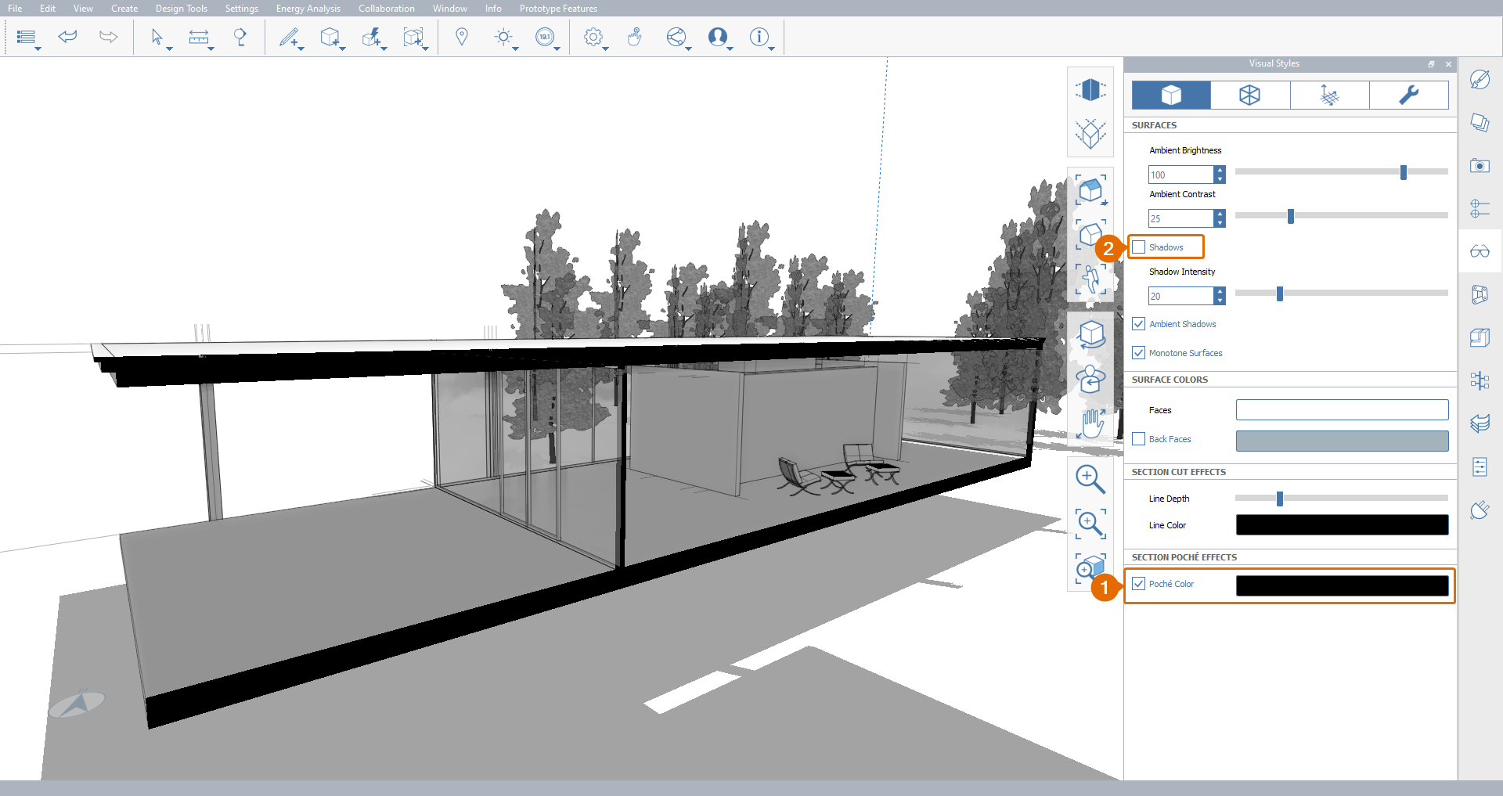Screen dimensions: 1503x796
Task: Open the Energy Analysis menu
Action: click(x=308, y=9)
